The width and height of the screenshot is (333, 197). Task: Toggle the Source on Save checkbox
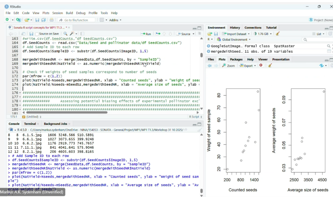click(37, 34)
